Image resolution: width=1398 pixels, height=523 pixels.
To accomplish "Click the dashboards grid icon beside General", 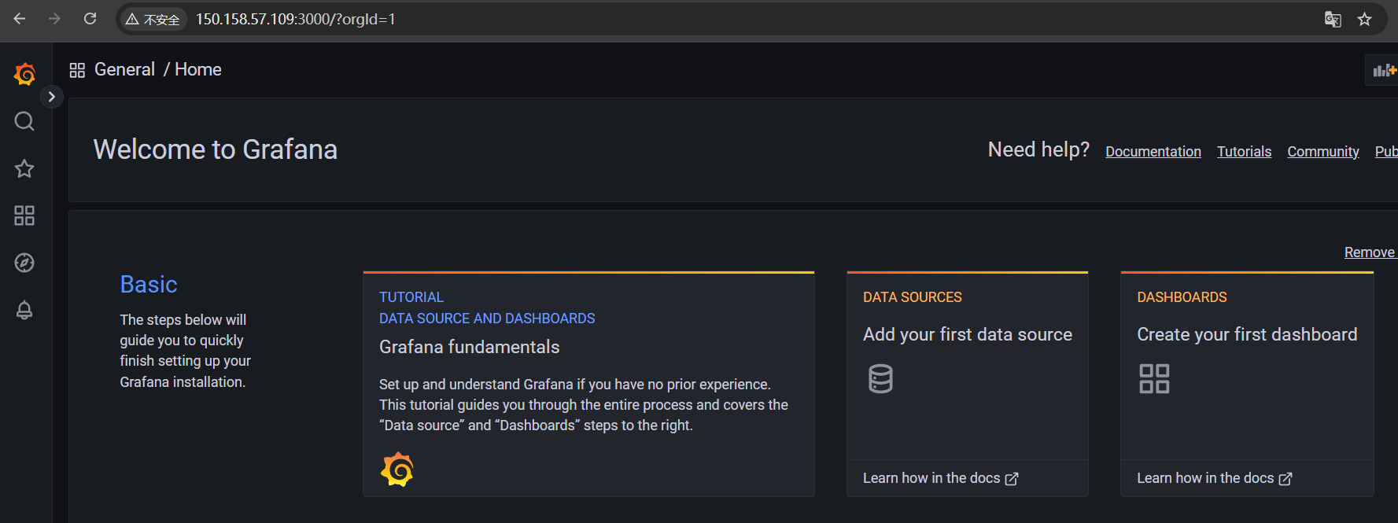I will pos(77,70).
